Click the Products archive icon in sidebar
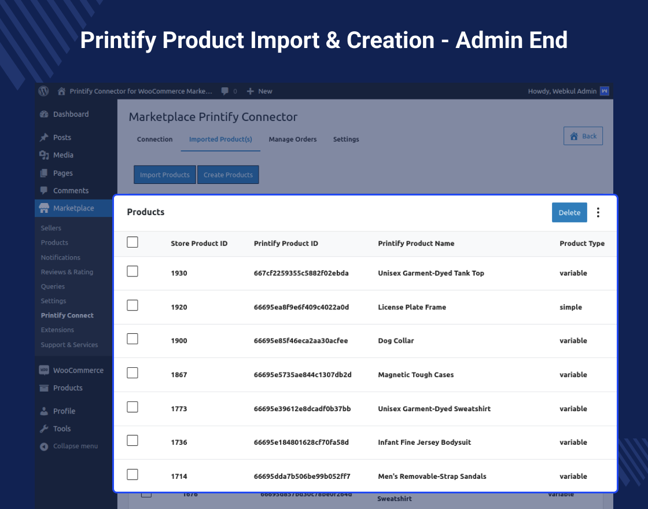 pos(44,388)
